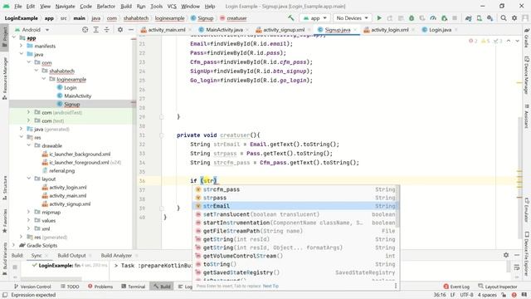This screenshot has height=299, width=531.
Task: Open the Favorites side tab
Action: [4, 220]
